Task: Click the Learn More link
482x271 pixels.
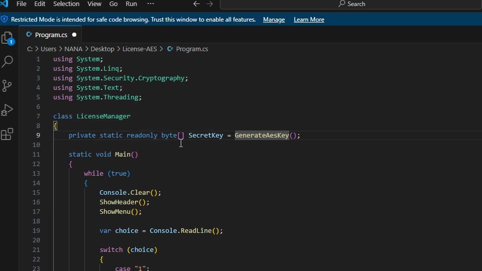Action: point(309,20)
